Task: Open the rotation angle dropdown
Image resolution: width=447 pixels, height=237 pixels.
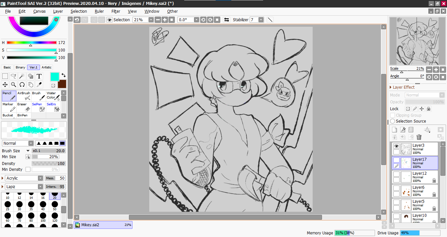Action: [196, 20]
